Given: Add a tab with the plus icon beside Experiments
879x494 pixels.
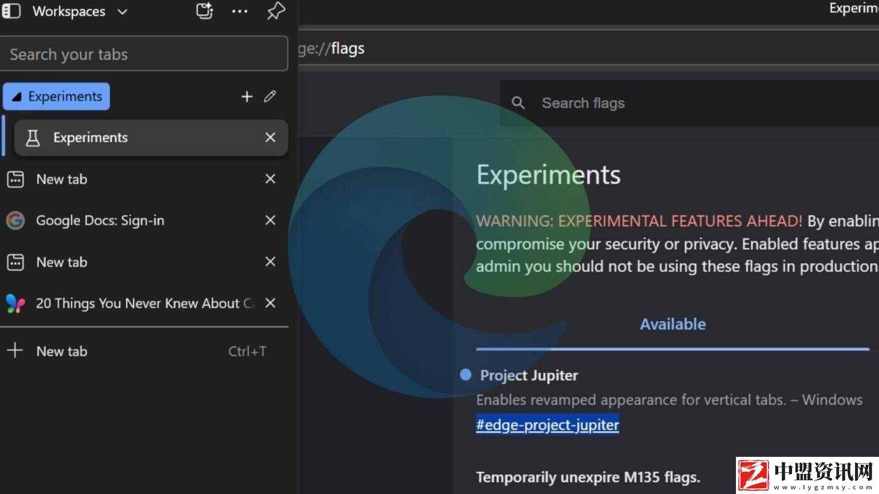Looking at the screenshot, I should pos(247,97).
